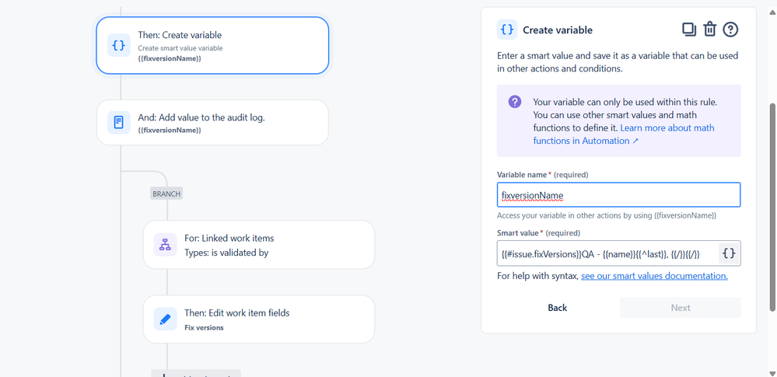The width and height of the screenshot is (777, 377).
Task: Click the Back button
Action: pos(557,308)
